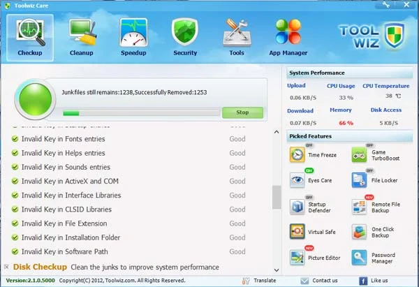
Task: Select the Invalid Key in Interface Libraries check icon
Action: tap(15, 195)
